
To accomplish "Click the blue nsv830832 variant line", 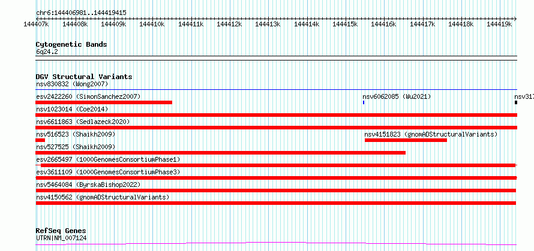I will pyautogui.click(x=277, y=90).
